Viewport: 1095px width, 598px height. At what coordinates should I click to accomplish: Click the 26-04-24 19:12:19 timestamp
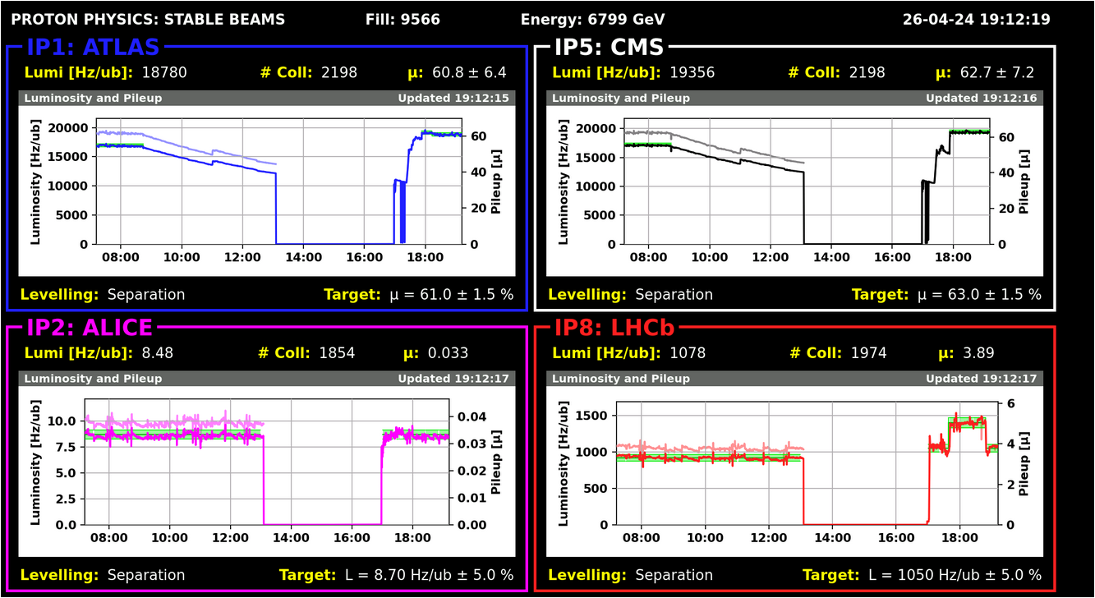976,20
